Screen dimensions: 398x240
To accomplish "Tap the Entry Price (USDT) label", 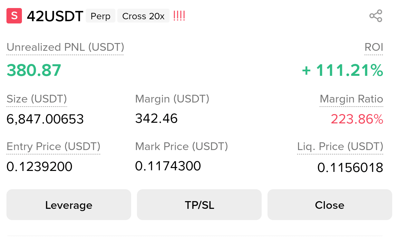I will 53,147.
